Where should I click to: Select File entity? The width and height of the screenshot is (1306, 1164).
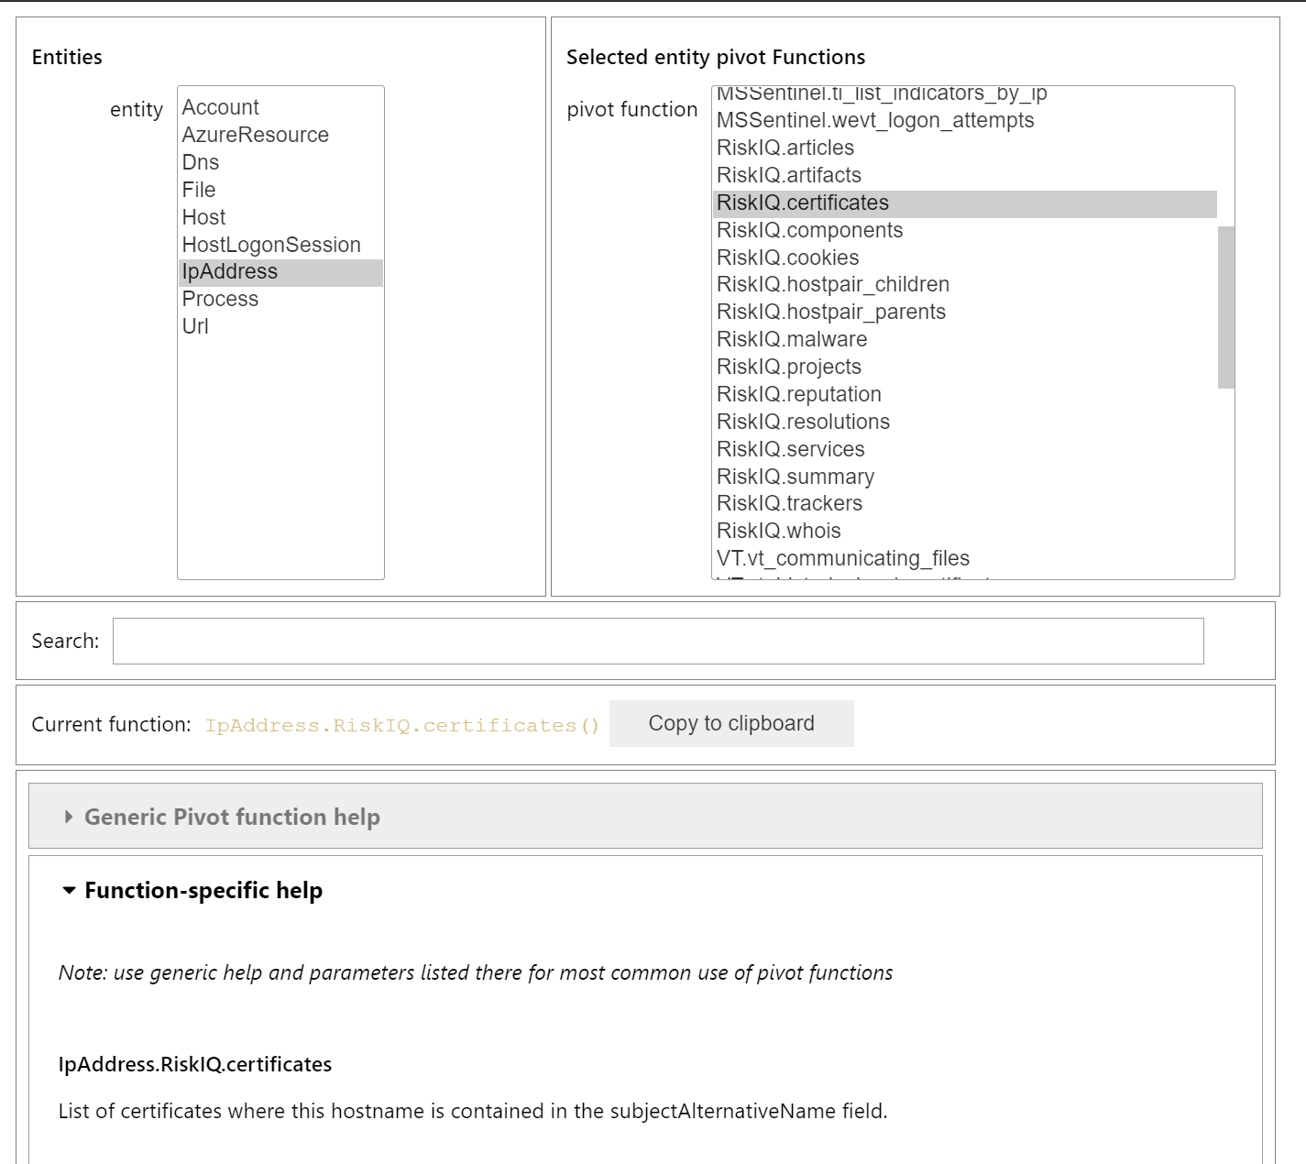(x=280, y=191)
